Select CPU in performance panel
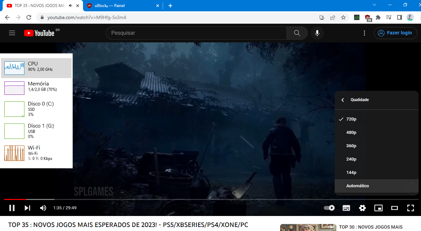 tap(36, 68)
